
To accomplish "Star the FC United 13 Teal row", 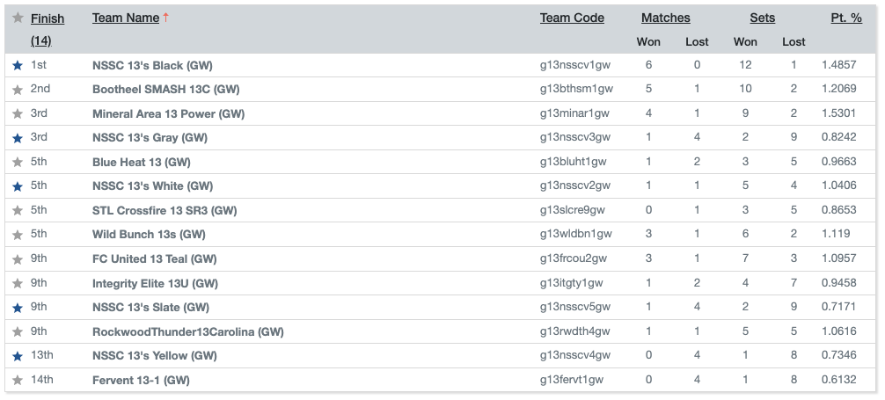I will click(x=18, y=259).
